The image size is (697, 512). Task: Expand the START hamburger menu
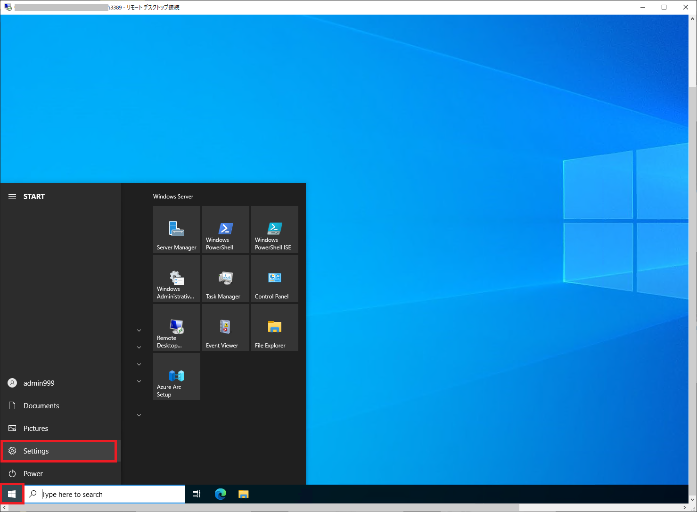(12, 197)
